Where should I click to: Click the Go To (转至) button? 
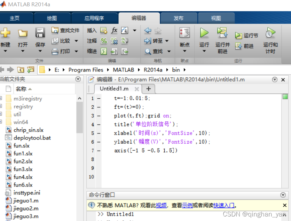(x=154, y=41)
